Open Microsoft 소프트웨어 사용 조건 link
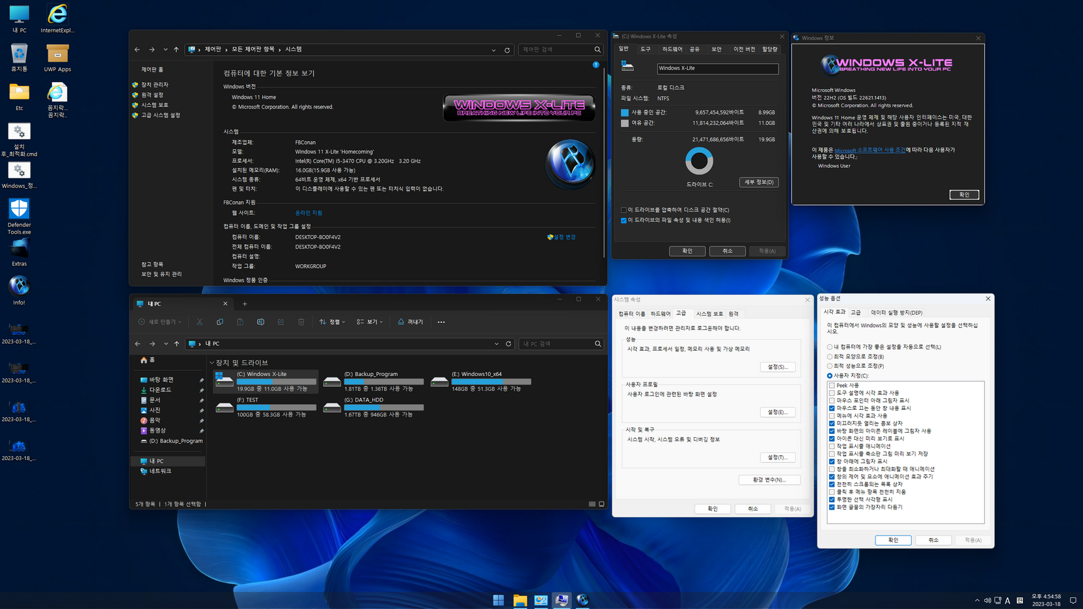The image size is (1083, 609). point(870,150)
